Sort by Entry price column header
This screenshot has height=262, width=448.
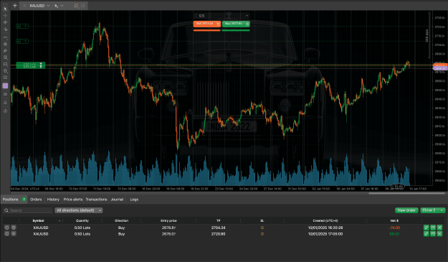[168, 221]
